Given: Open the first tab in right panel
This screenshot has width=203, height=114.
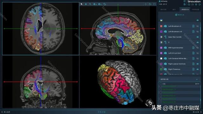Looking at the screenshot, I should pyautogui.click(x=163, y=9).
